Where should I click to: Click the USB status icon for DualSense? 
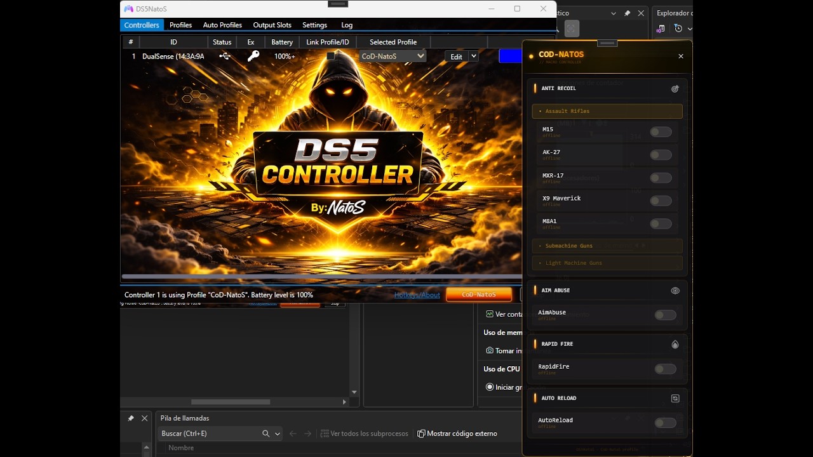pyautogui.click(x=225, y=56)
